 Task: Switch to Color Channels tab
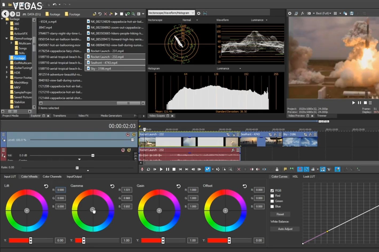(x=52, y=177)
